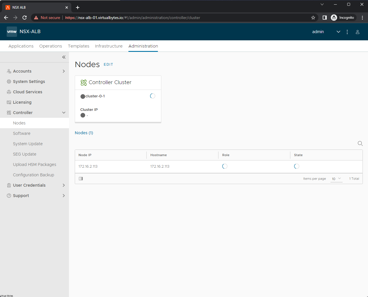Select the System Settings gear icon
368x297 pixels.
click(9, 81)
